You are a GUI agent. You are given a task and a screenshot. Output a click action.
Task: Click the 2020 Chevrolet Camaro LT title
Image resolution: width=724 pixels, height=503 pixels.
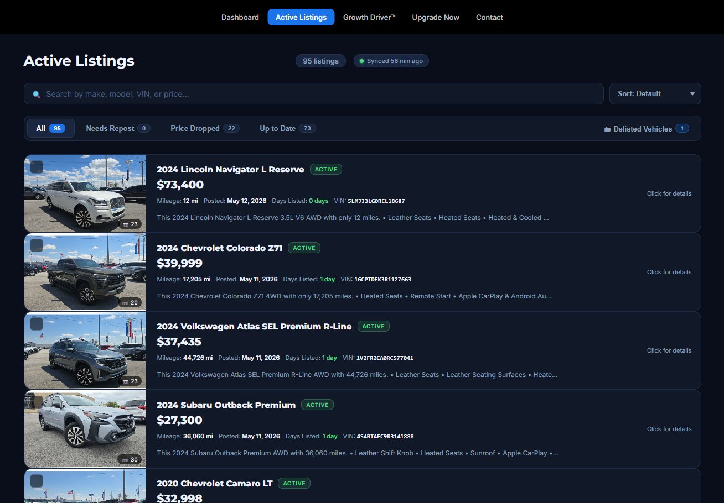[215, 483]
